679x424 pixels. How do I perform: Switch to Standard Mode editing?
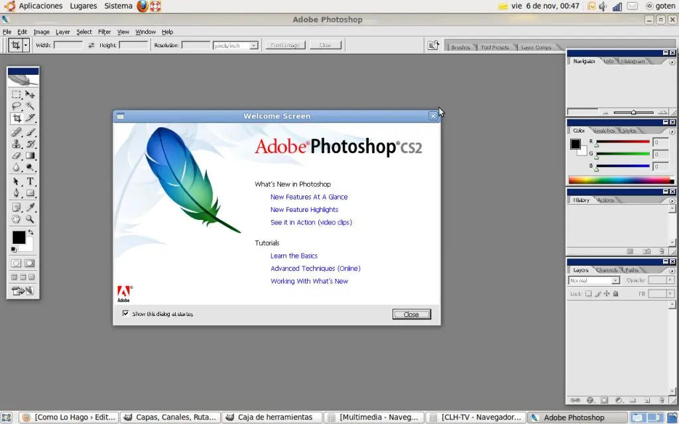17,263
